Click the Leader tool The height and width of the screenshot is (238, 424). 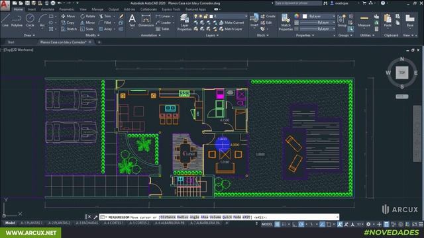click(163, 22)
